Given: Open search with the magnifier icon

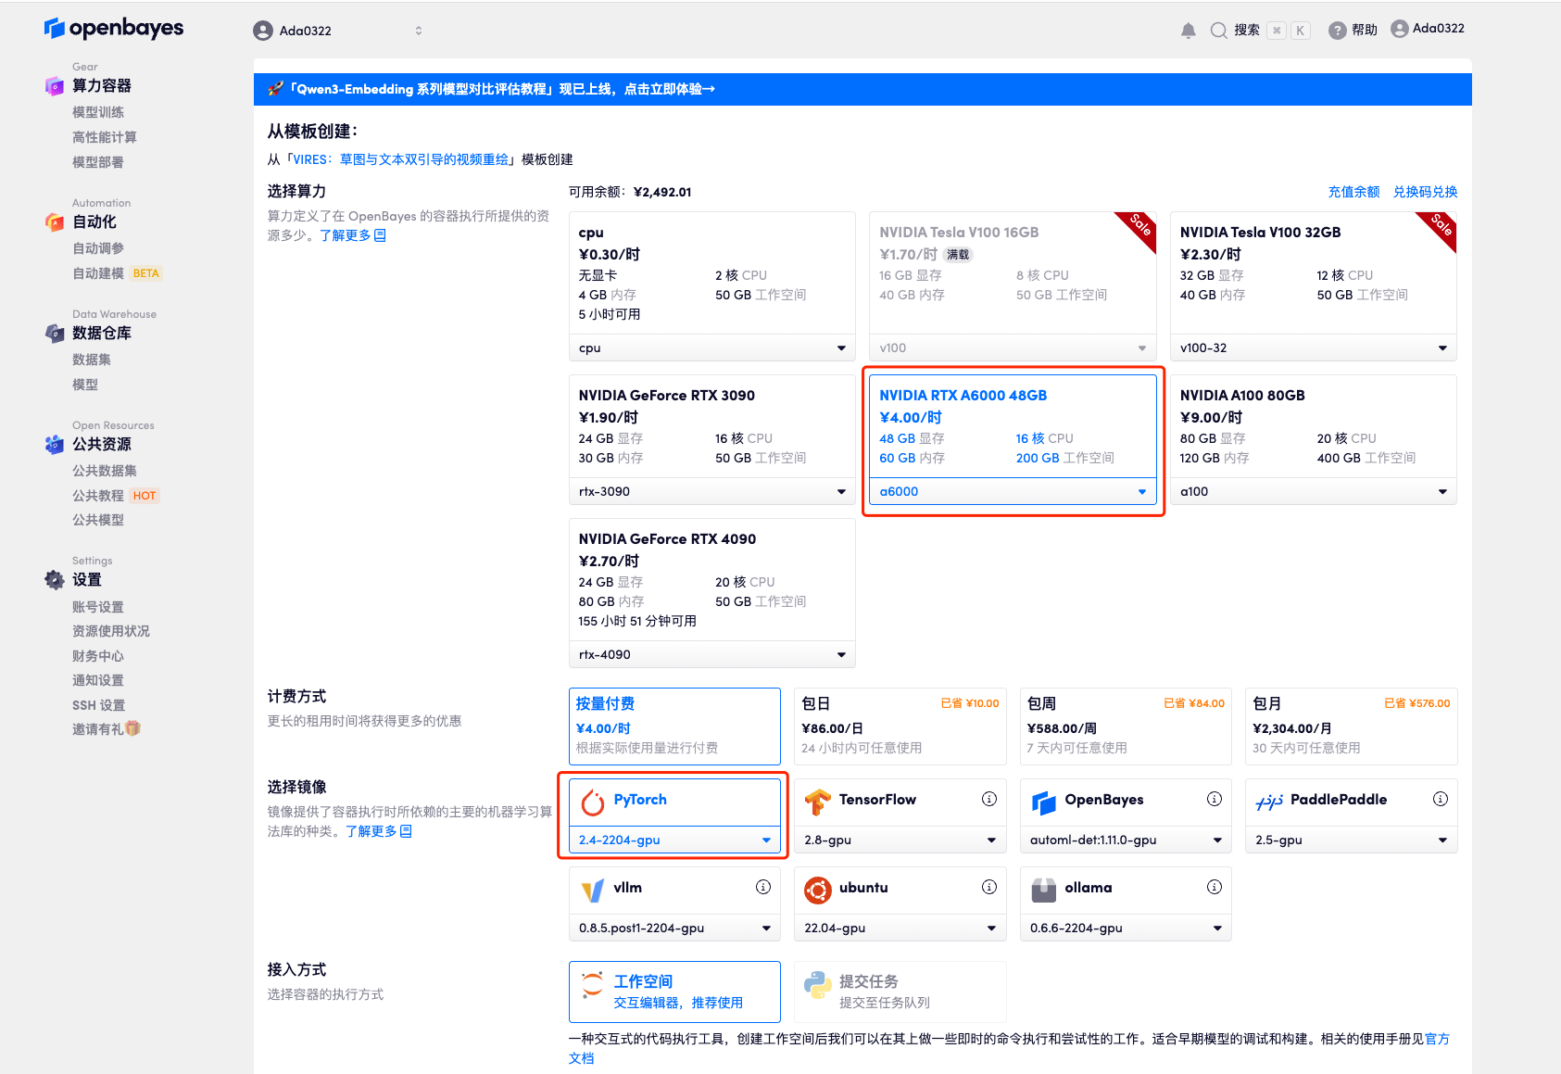Looking at the screenshot, I should (1218, 31).
